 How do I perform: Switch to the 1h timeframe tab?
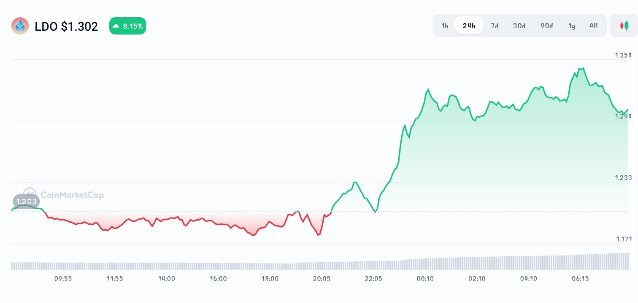[x=444, y=26]
